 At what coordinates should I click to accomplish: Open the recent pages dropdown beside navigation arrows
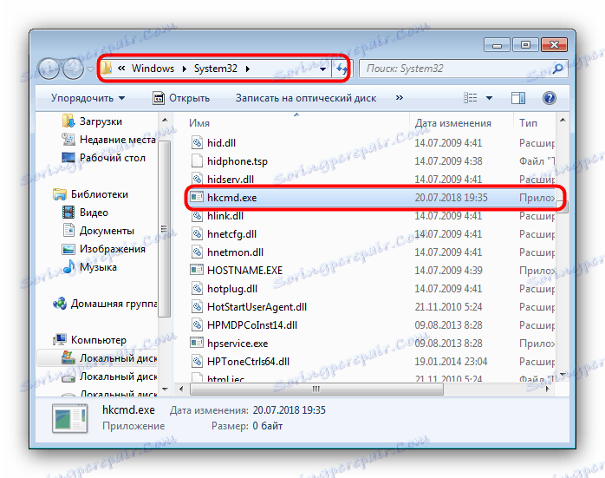[x=90, y=69]
